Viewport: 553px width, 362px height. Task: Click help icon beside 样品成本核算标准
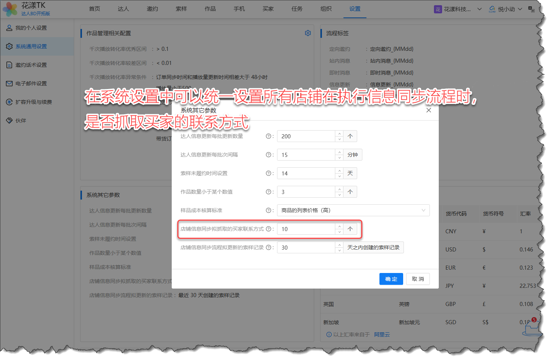pyautogui.click(x=268, y=210)
